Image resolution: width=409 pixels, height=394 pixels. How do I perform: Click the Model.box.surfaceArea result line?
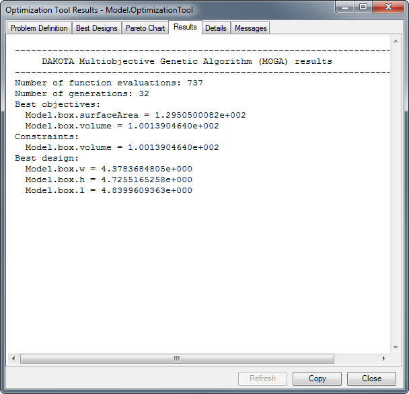135,115
